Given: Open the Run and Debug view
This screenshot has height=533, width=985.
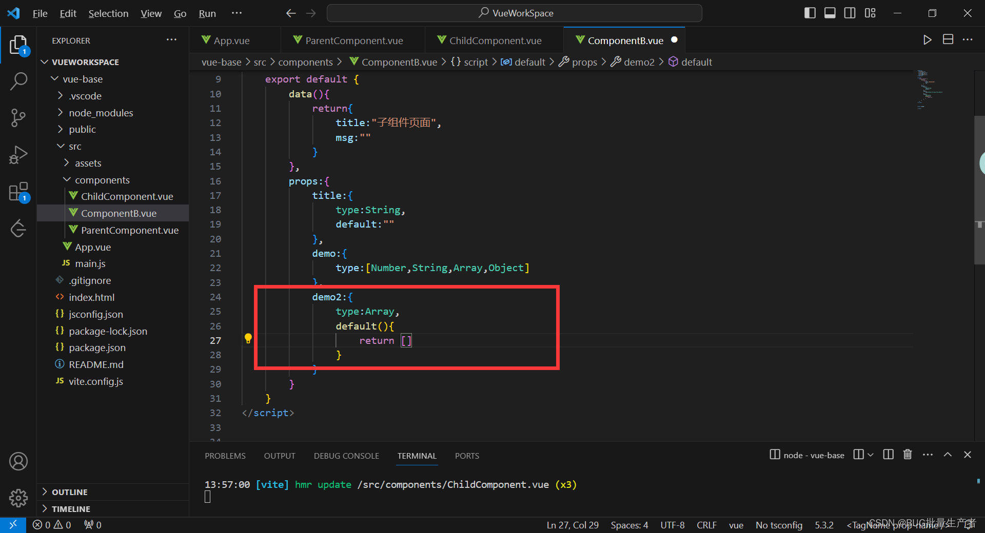Looking at the screenshot, I should [18, 155].
